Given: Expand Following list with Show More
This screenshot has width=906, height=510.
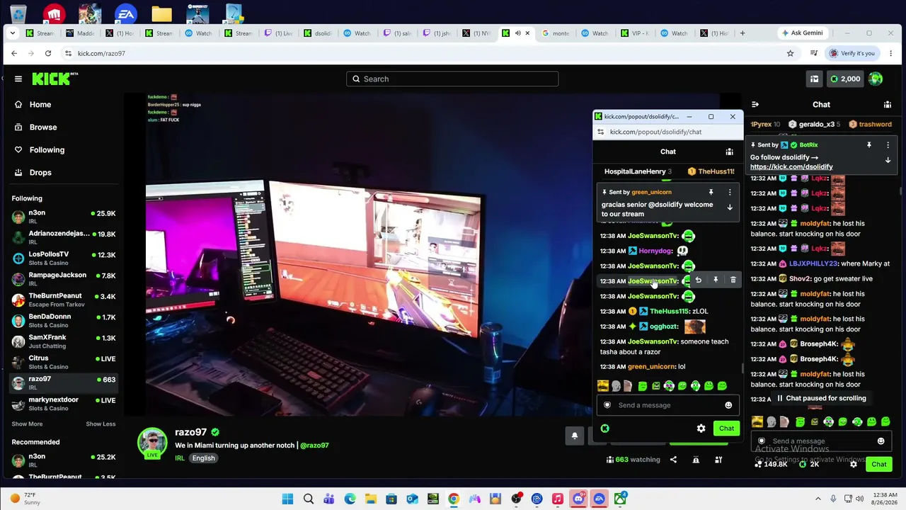Looking at the screenshot, I should coord(27,424).
